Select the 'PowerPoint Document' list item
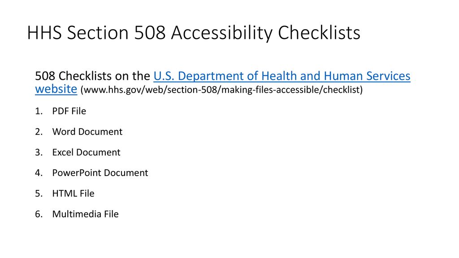Screen dimensions: 459x258 [x=100, y=173]
